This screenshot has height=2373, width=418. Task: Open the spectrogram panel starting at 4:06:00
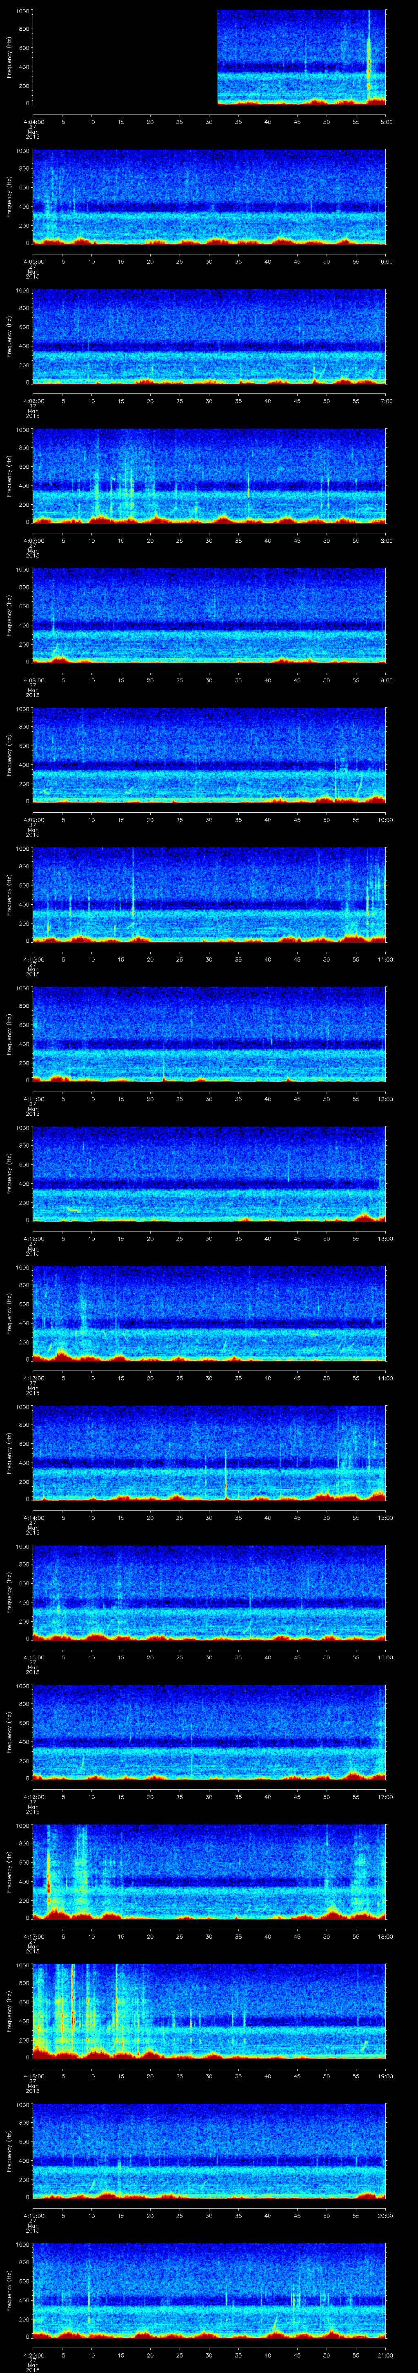click(x=209, y=336)
